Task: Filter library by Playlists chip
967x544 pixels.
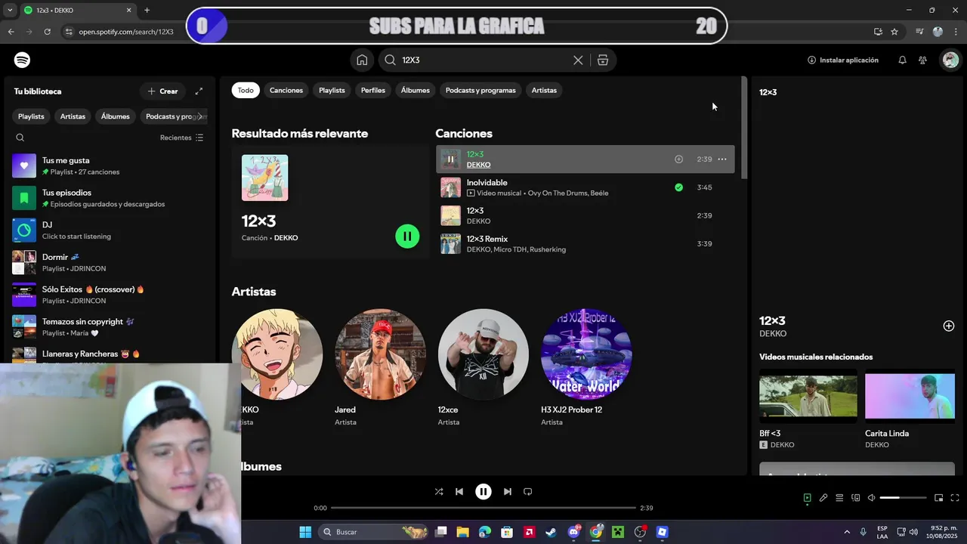Action: [x=31, y=116]
